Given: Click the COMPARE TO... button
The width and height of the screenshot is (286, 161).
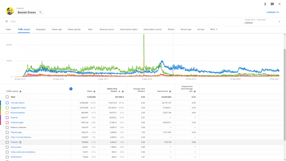Looking at the screenshot, I should (273, 12).
